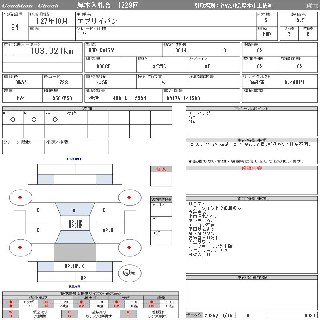Click red diamond in upper-right tire ellipse

click(129, 197)
